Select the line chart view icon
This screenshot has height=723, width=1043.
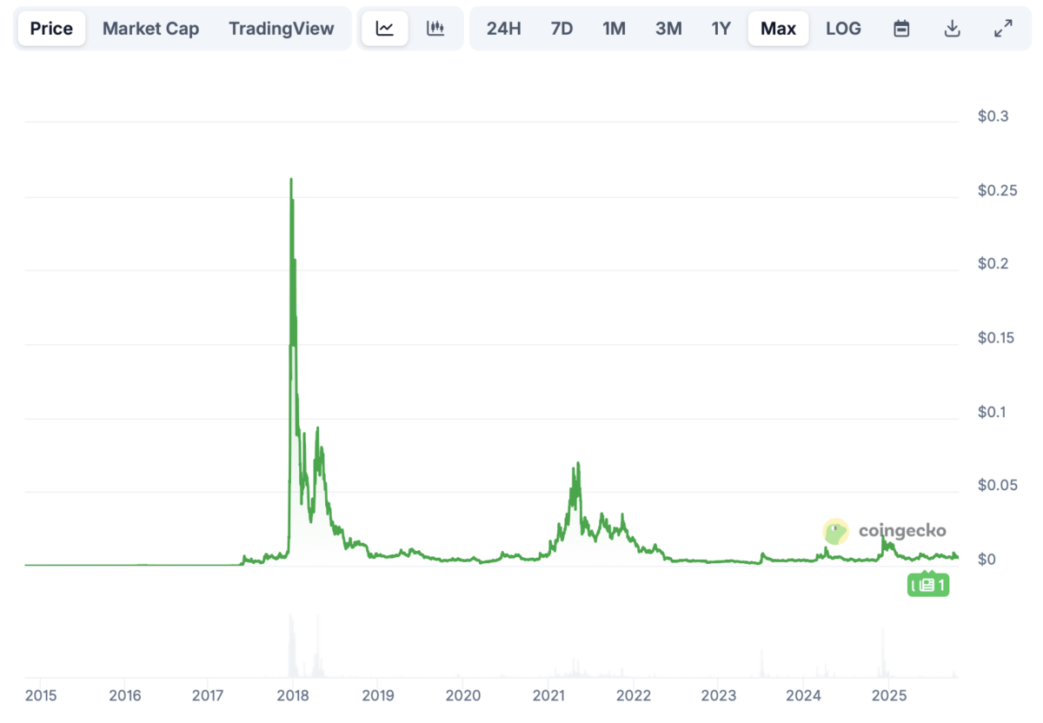(x=384, y=28)
